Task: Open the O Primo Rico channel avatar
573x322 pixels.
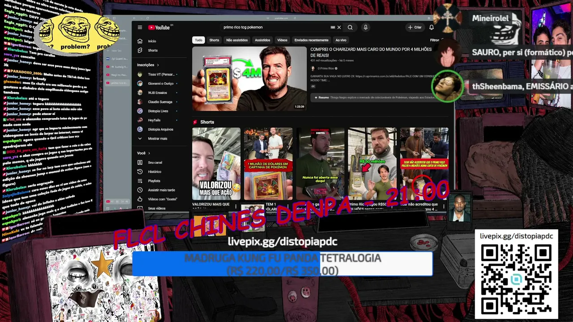Action: pos(313,68)
